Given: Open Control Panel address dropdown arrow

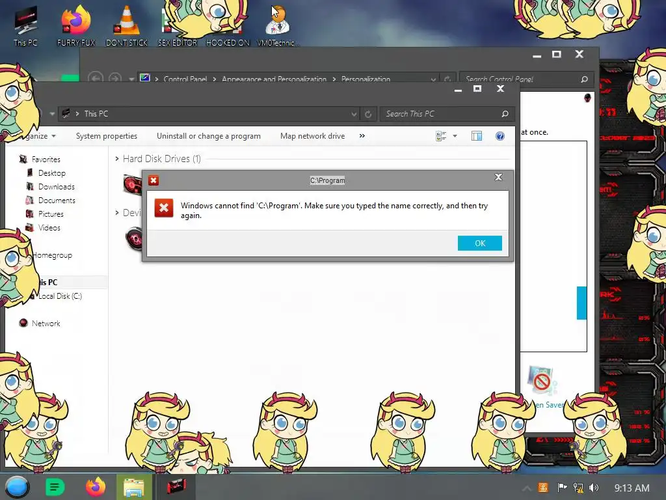Looking at the screenshot, I should (433, 79).
